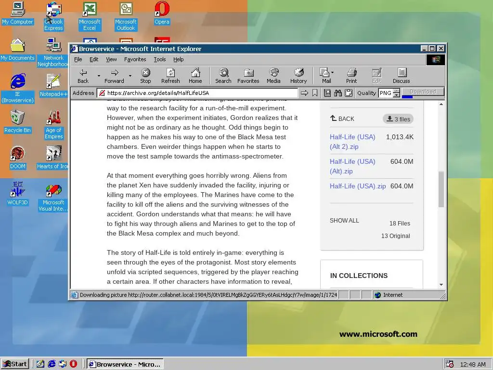This screenshot has height=370, width=493.
Task: Click the binoculars find icon
Action: tap(338, 93)
